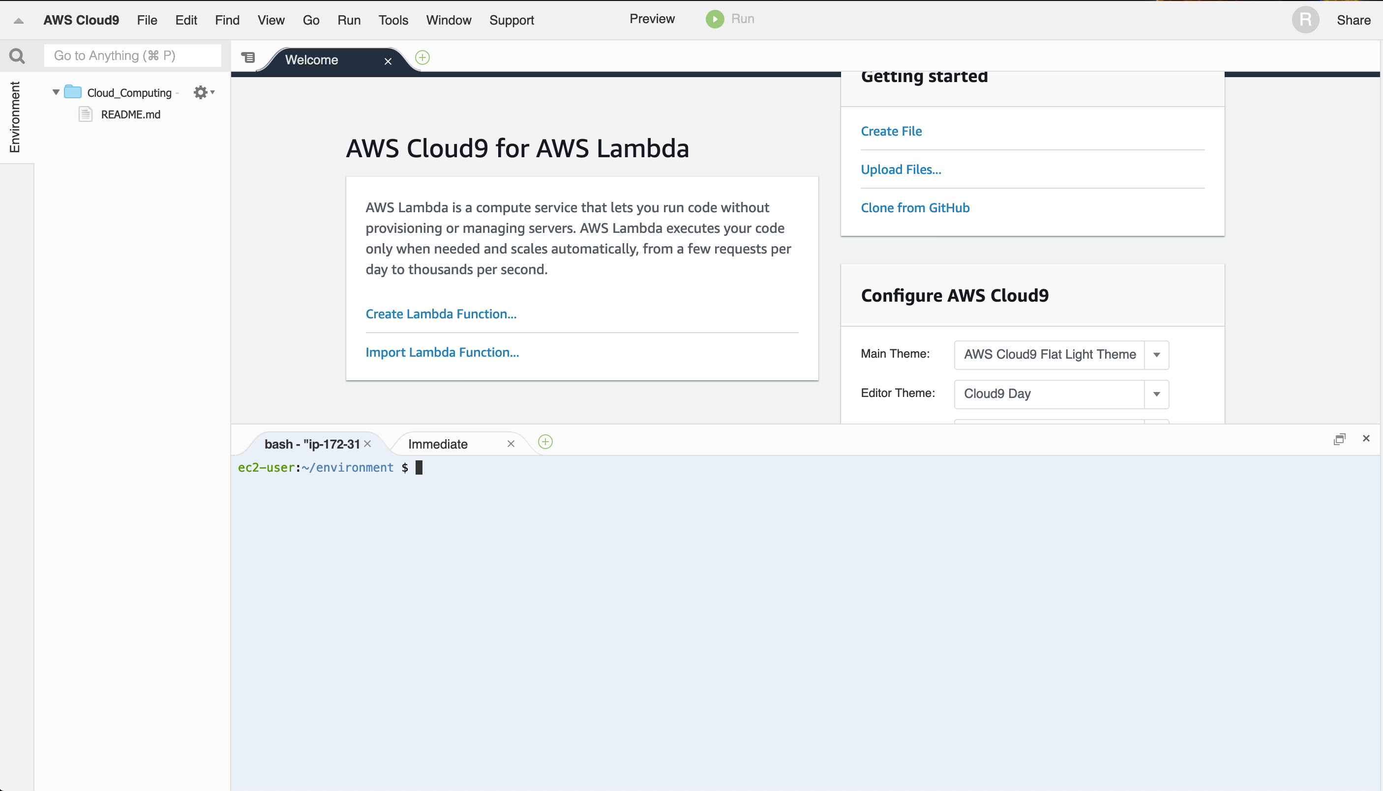The width and height of the screenshot is (1383, 791).
Task: Open the user avatar R icon
Action: coord(1305,20)
